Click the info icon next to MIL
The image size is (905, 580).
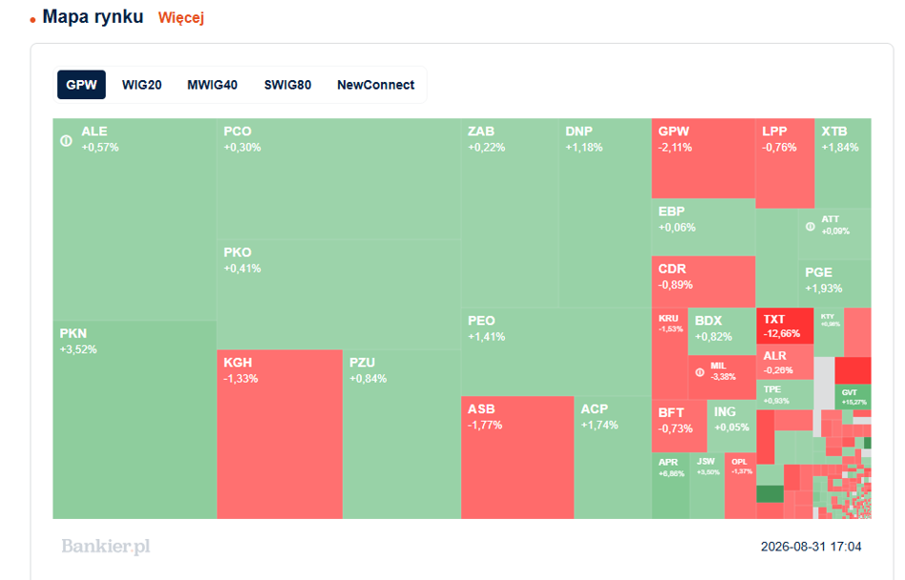coord(700,372)
